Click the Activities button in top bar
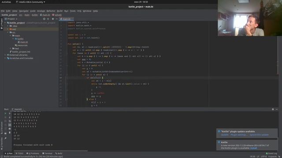The height and width of the screenshot is (158, 282). coord(6,2)
